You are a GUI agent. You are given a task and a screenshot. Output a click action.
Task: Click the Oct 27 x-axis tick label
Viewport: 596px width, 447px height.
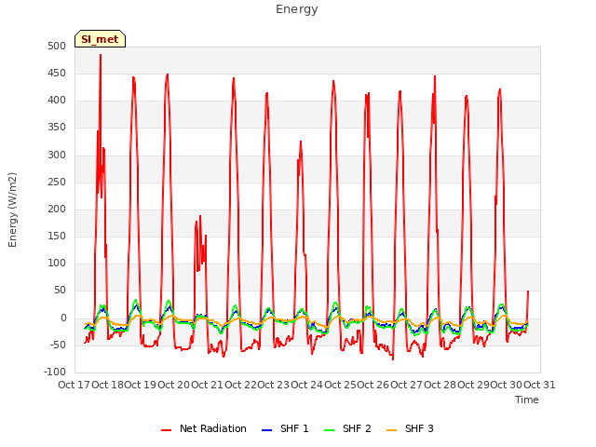[406, 385]
